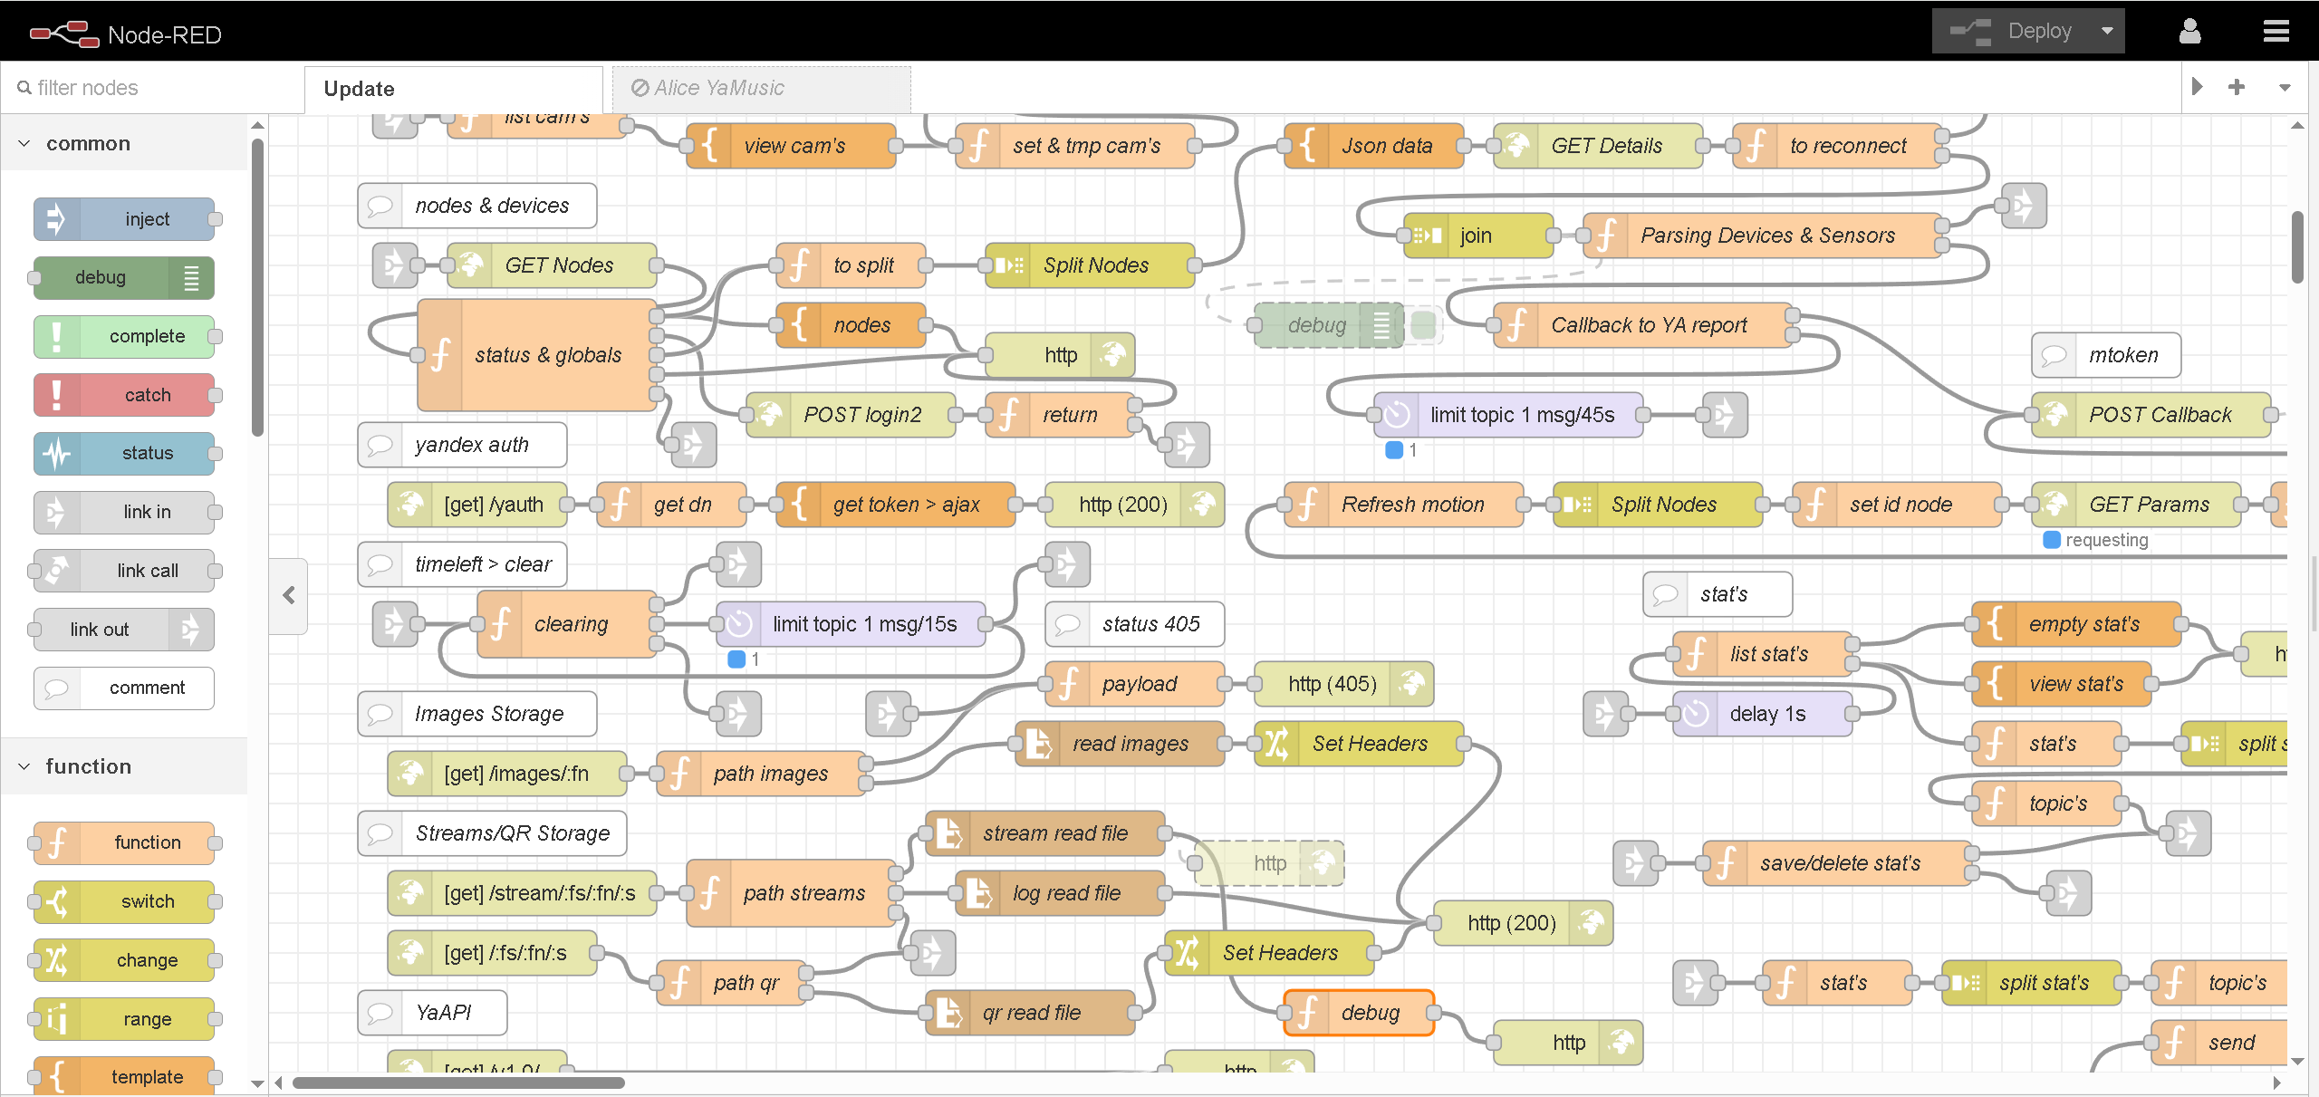Click the user account icon
The image size is (2319, 1097).
click(x=2189, y=32)
